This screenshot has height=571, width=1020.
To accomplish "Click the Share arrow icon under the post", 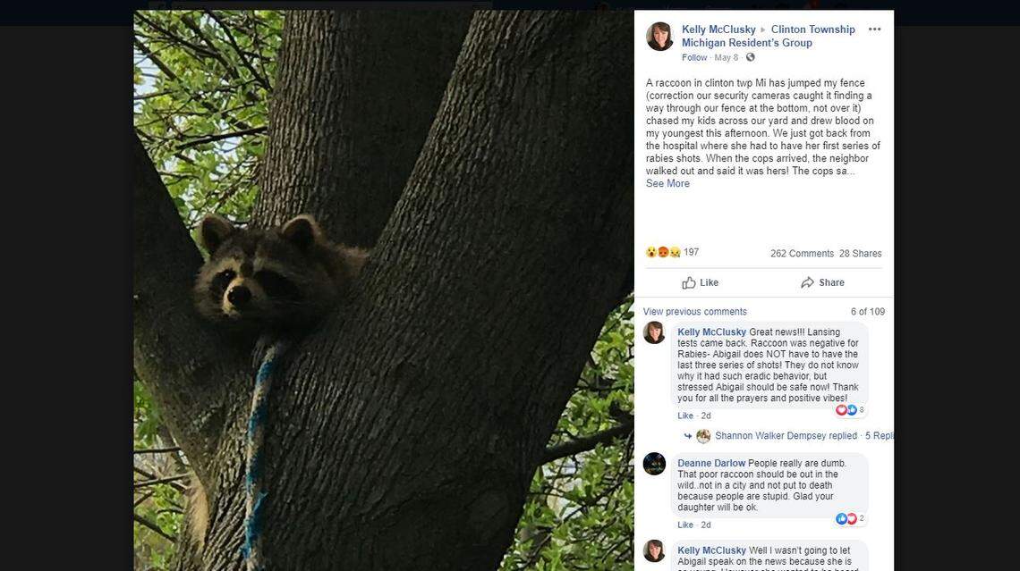I will point(806,281).
